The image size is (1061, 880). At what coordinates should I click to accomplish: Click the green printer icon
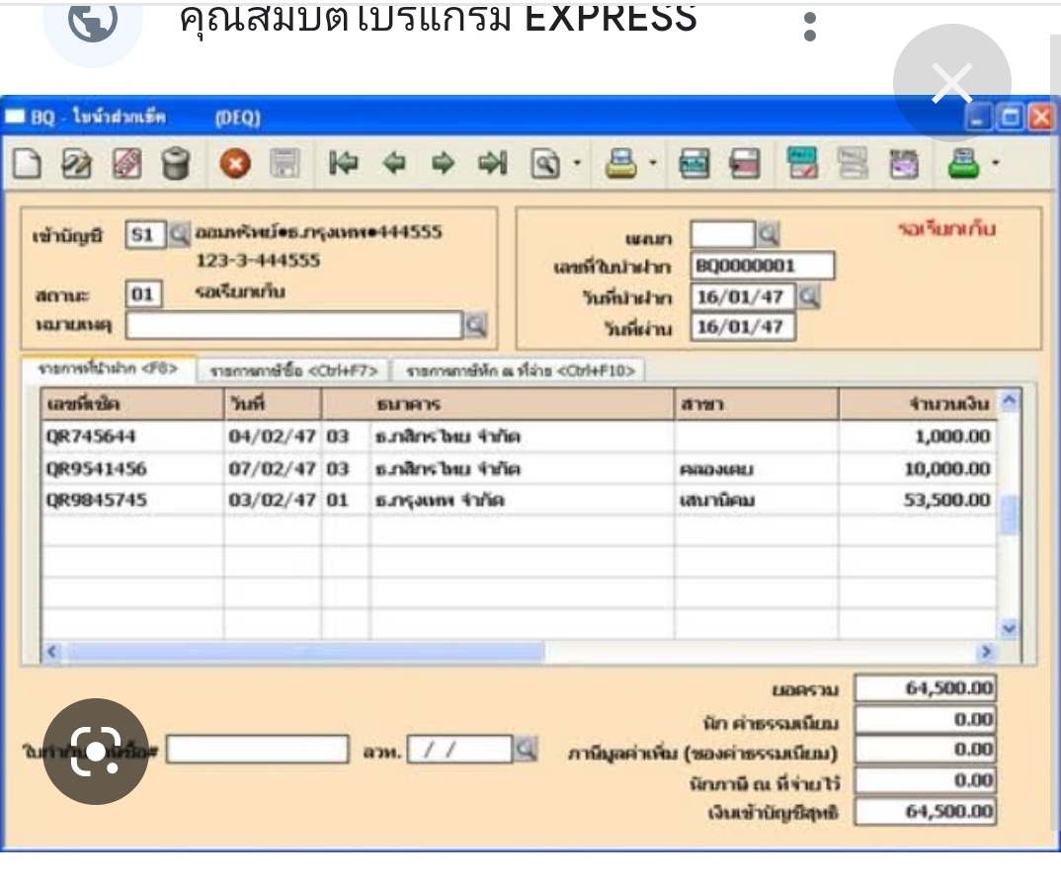[x=963, y=164]
